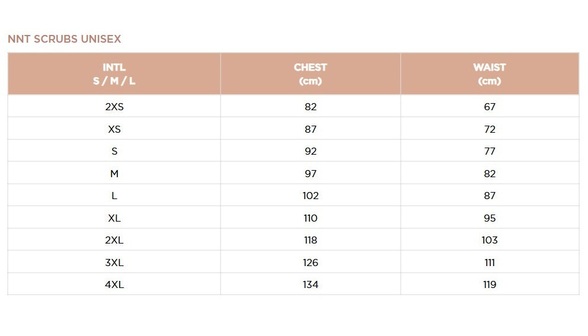The height and width of the screenshot is (336, 588).
Task: Select the 2XL size row label
Action: tap(114, 240)
